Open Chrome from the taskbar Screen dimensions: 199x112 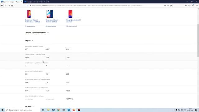[x=58, y=110]
